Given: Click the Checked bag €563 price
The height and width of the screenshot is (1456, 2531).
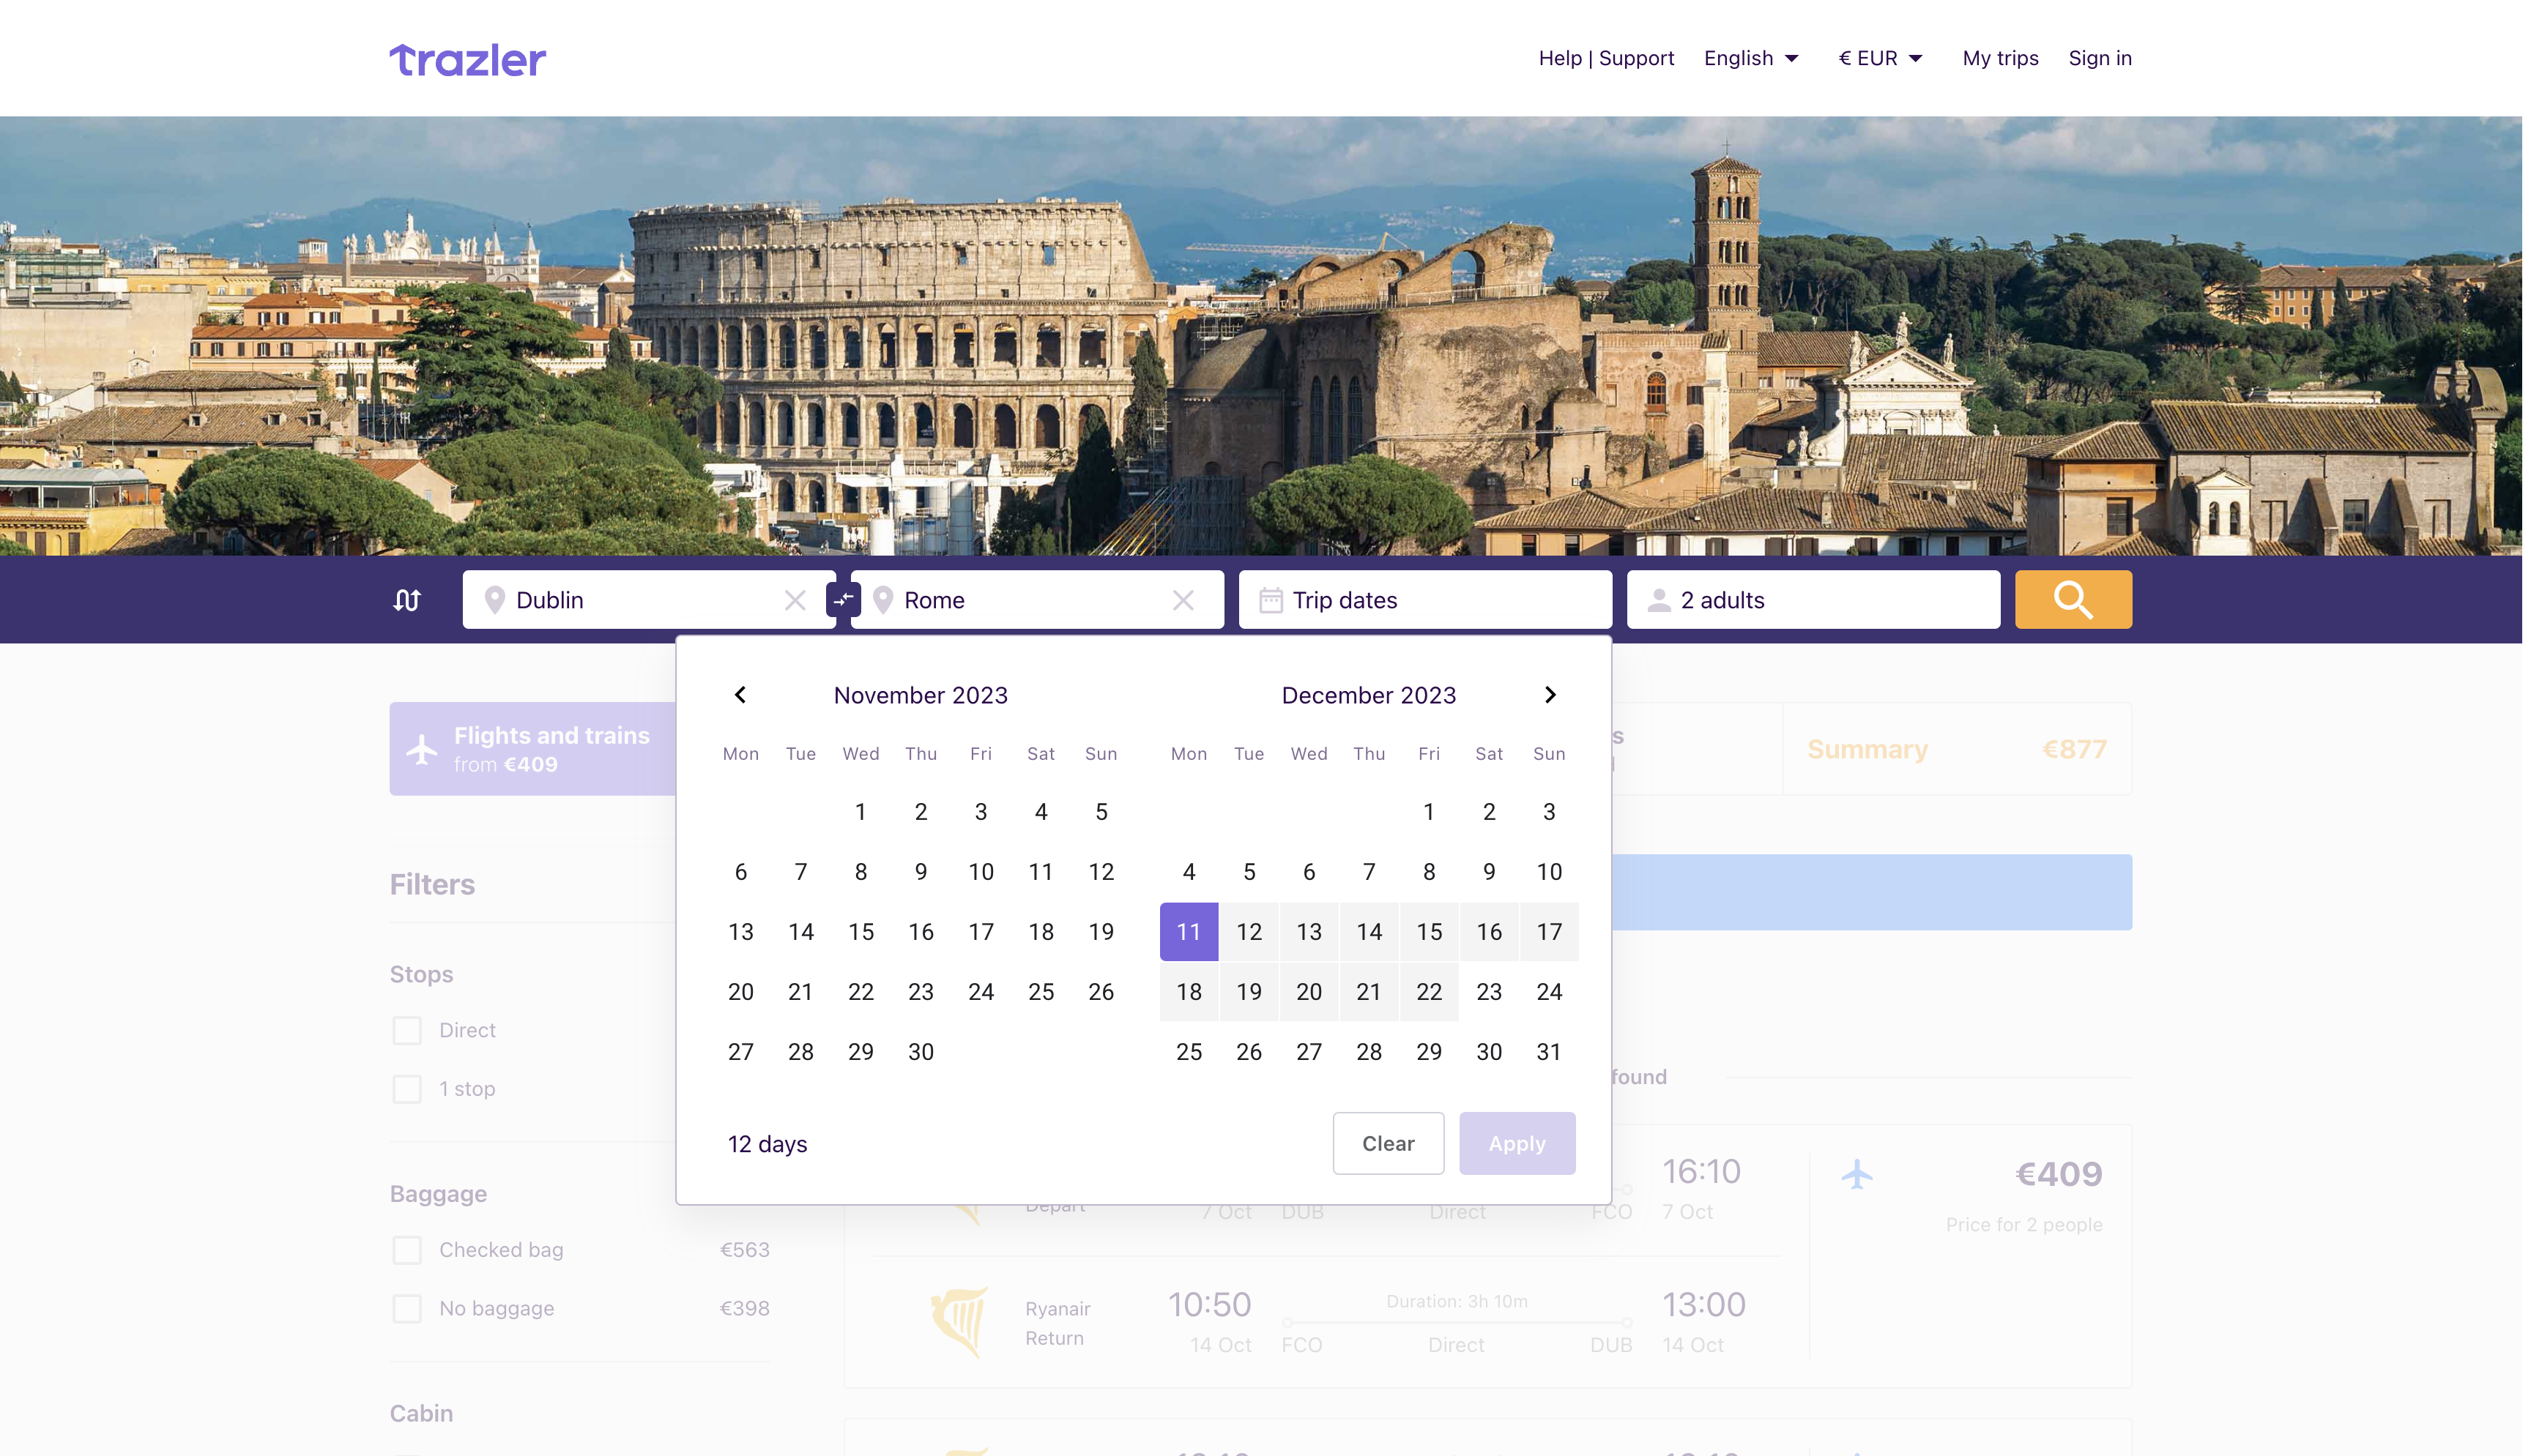Looking at the screenshot, I should 744,1250.
